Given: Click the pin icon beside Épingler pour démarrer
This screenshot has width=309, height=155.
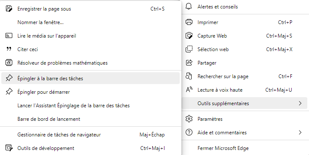Looking at the screenshot, I should [x=9, y=92].
